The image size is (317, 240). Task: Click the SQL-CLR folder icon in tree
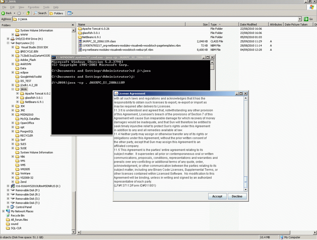coord(8,228)
